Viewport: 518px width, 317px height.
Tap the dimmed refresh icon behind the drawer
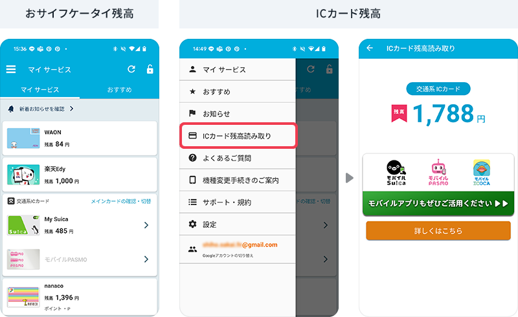tap(311, 69)
